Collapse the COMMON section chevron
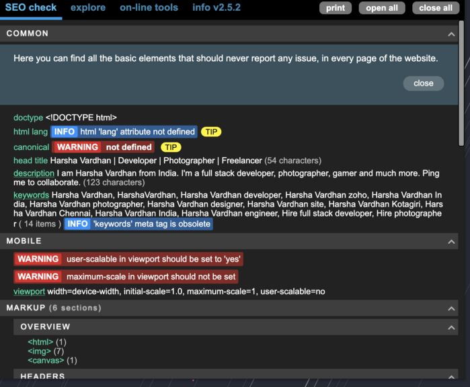470x387 pixels. point(451,34)
